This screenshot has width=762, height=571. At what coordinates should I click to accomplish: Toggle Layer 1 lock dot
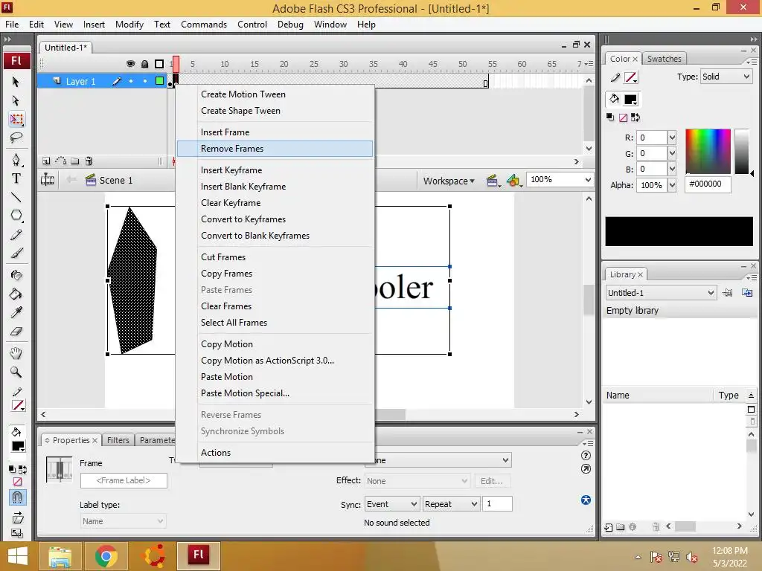tap(145, 81)
